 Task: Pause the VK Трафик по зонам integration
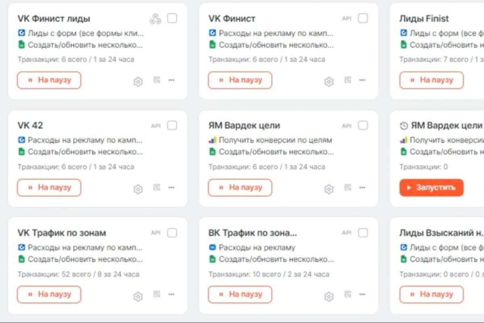point(49,295)
